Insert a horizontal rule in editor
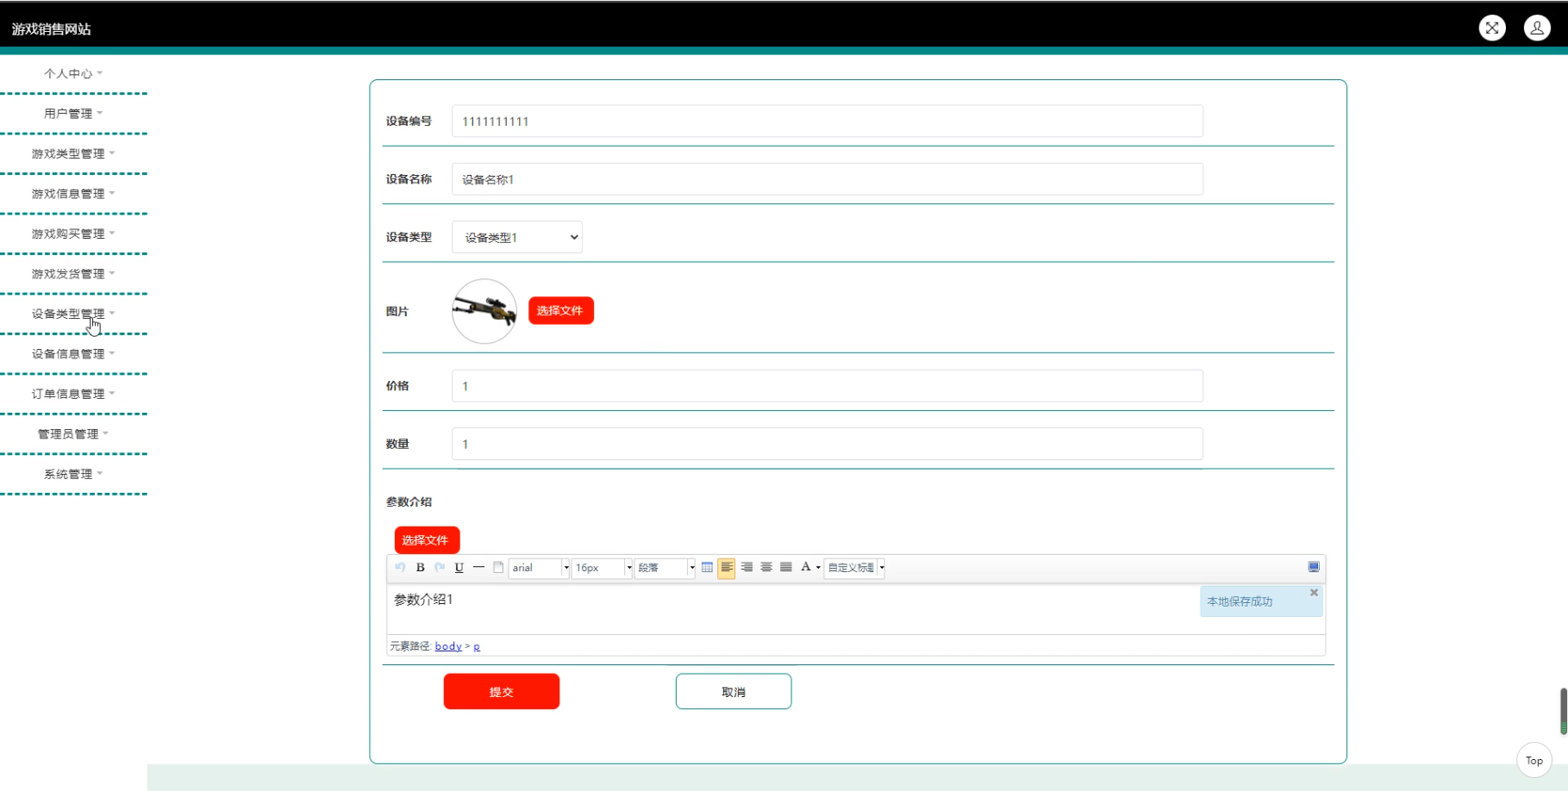 tap(478, 567)
